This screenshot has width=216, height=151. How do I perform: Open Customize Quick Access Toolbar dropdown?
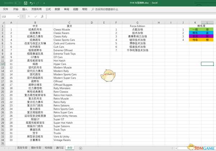click(x=44, y=3)
